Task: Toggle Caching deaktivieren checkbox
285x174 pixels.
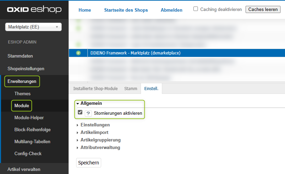Action: point(195,9)
